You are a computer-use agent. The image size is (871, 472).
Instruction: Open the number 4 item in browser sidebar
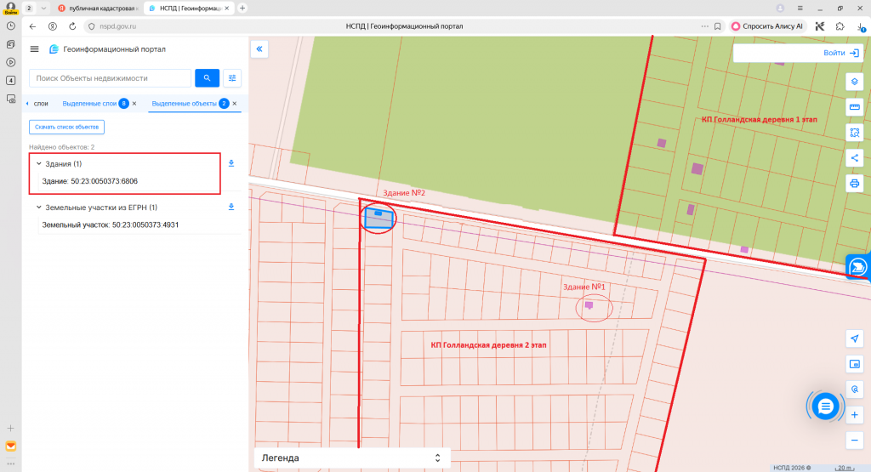tap(10, 81)
